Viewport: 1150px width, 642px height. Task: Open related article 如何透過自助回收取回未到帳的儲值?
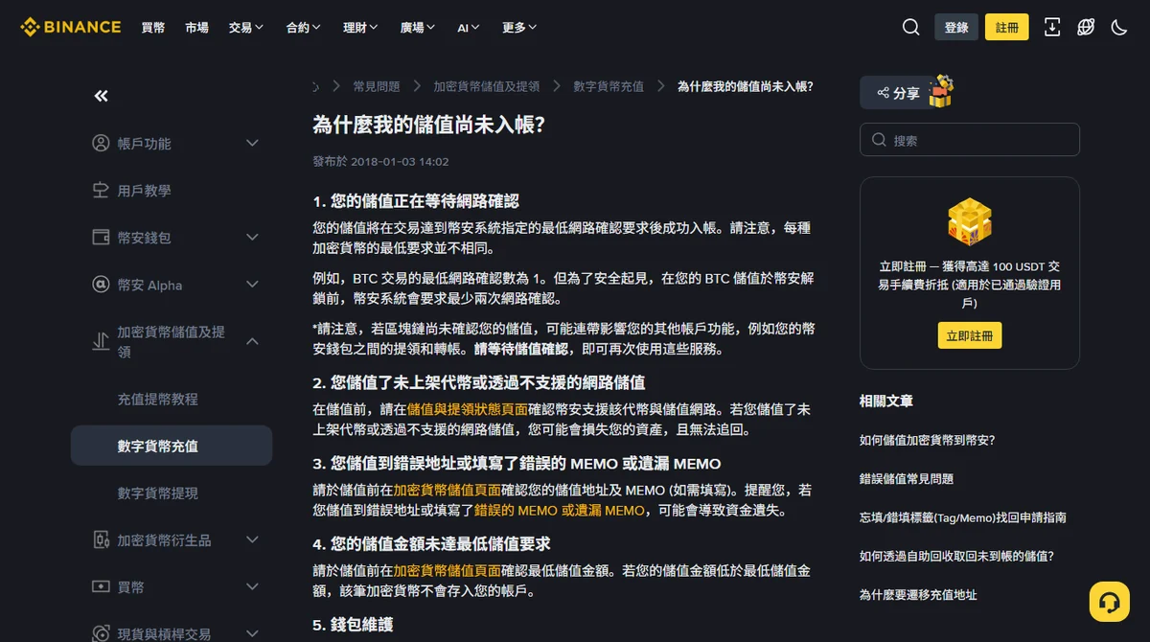956,556
